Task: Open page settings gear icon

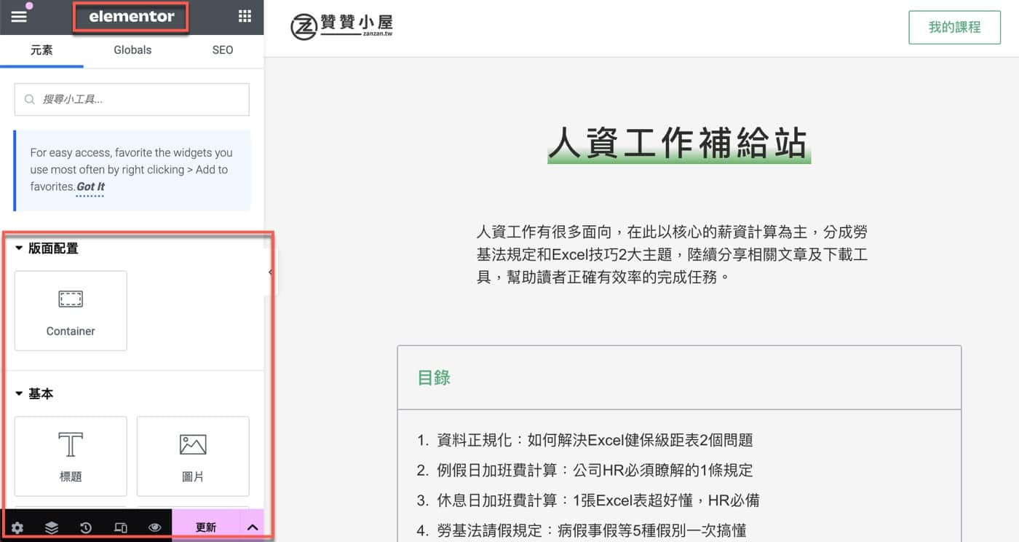Action: coord(17,527)
